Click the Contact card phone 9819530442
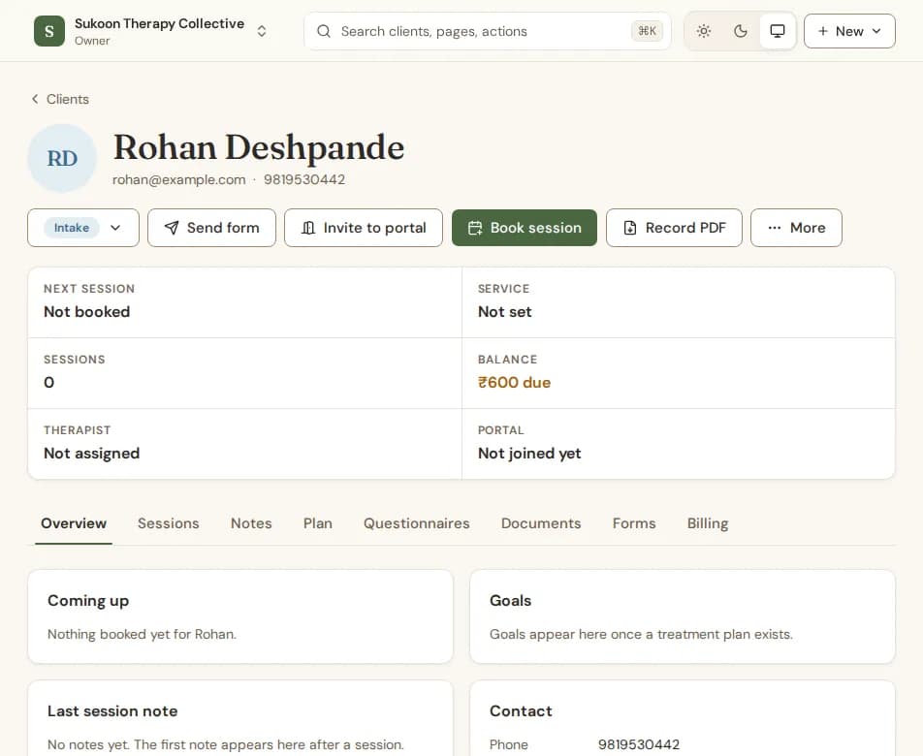This screenshot has width=923, height=756. [639, 744]
